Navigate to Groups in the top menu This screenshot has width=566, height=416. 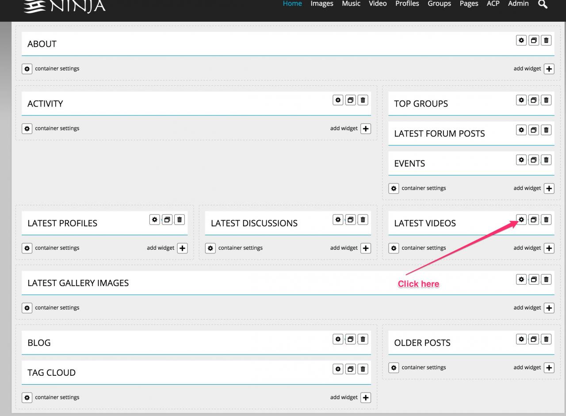coord(439,4)
